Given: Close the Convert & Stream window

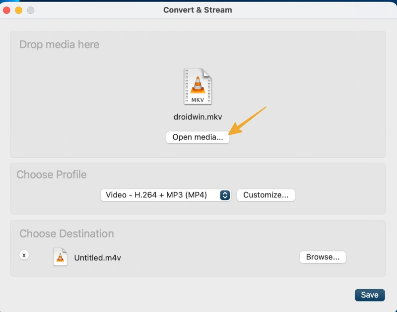Looking at the screenshot, I should (x=7, y=10).
